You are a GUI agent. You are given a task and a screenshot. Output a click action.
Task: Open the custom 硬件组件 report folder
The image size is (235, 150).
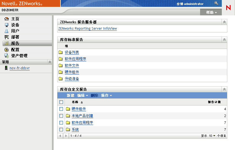coord(79,109)
